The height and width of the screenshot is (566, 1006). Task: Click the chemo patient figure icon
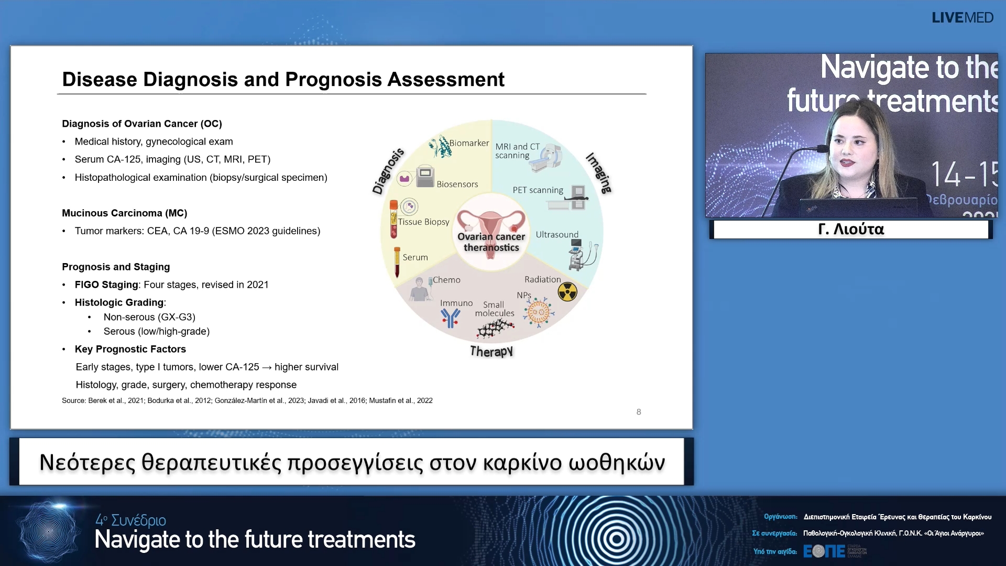pyautogui.click(x=420, y=289)
